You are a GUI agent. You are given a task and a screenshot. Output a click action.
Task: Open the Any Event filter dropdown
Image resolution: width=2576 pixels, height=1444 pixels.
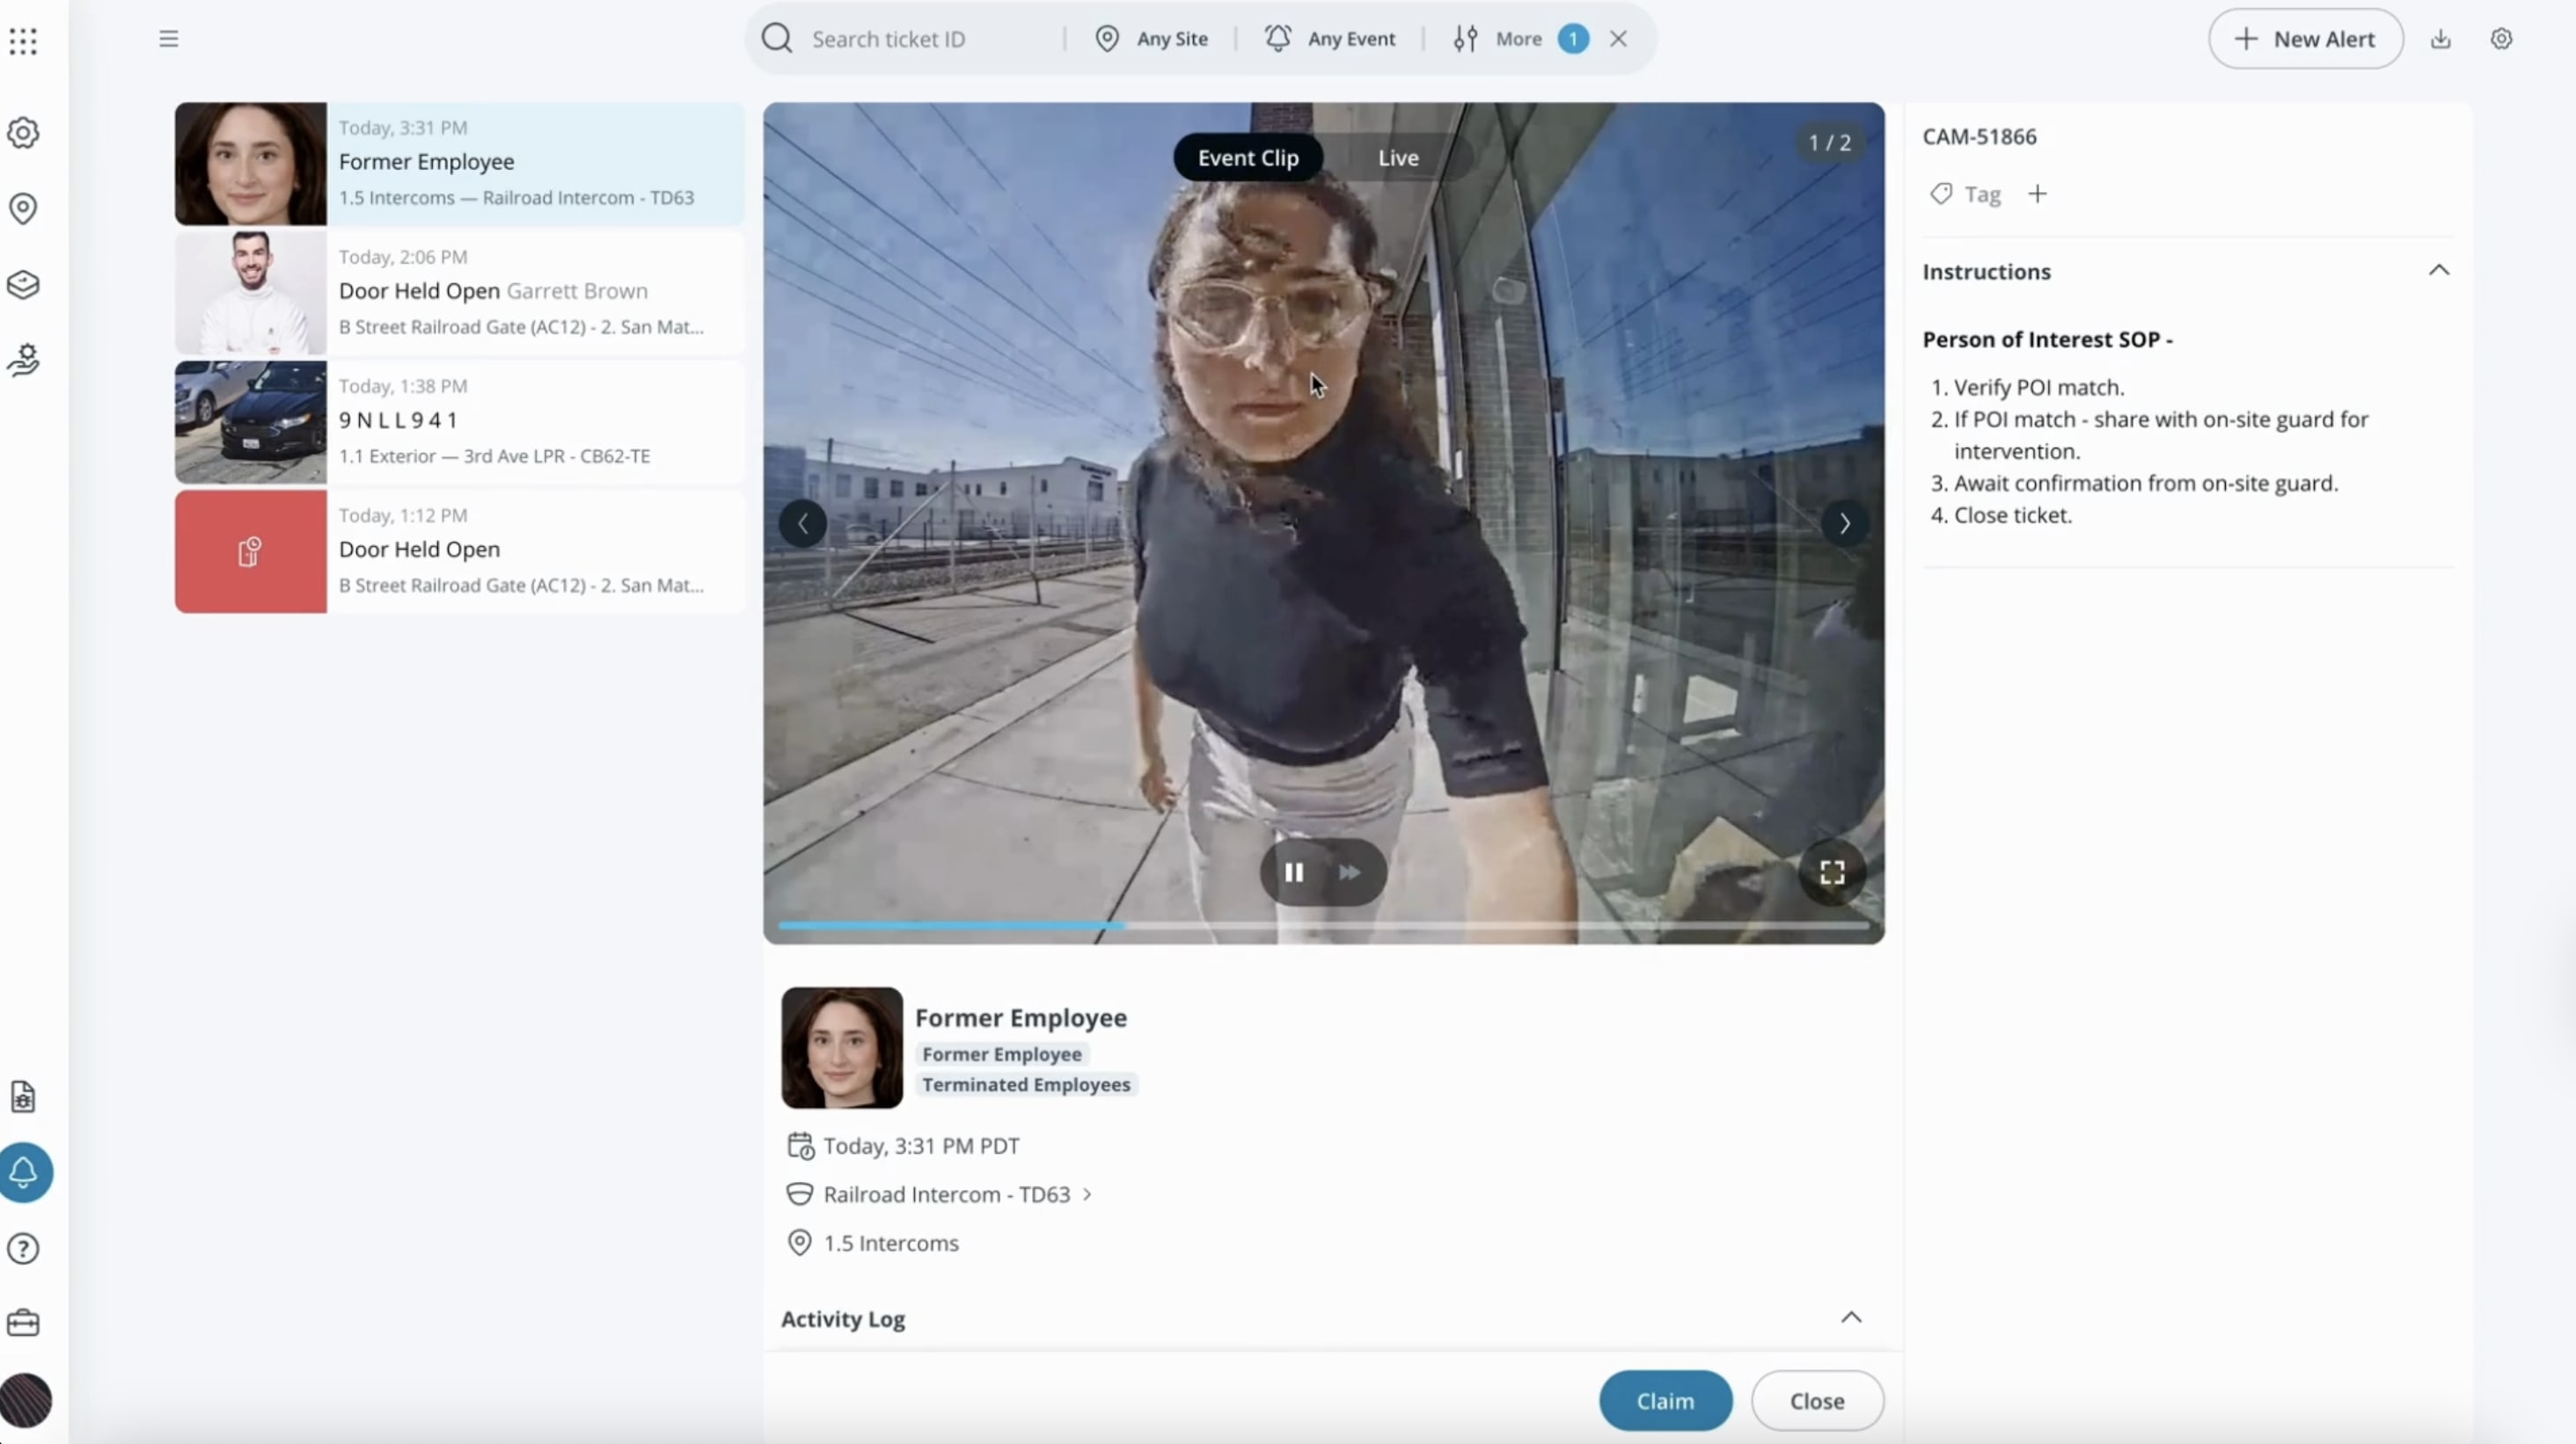(1350, 39)
